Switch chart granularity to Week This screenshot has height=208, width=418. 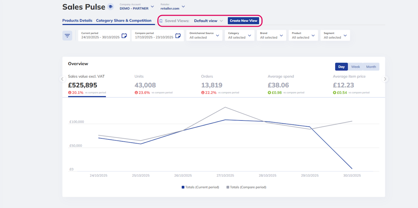(355, 67)
